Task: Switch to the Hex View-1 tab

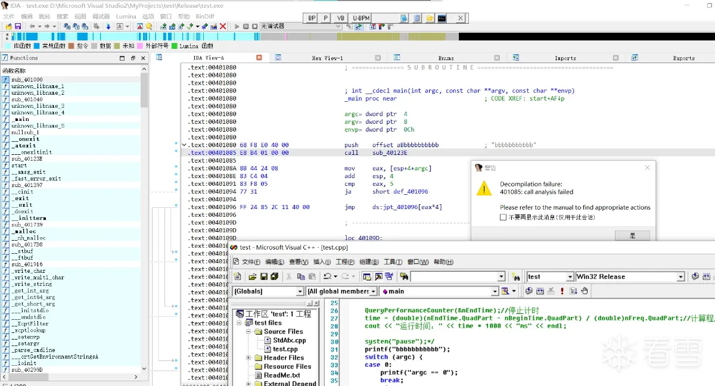Action: (x=327, y=58)
